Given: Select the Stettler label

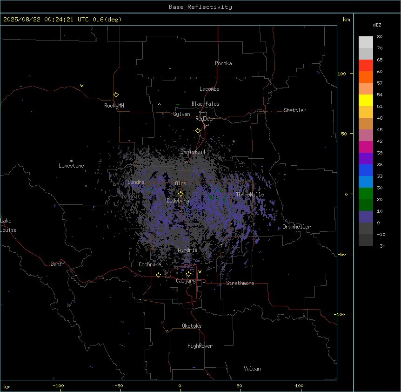Looking at the screenshot, I should tap(295, 110).
